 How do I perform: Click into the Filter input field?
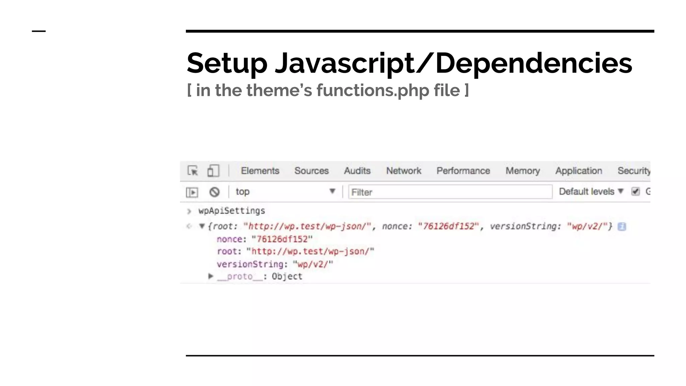[450, 192]
